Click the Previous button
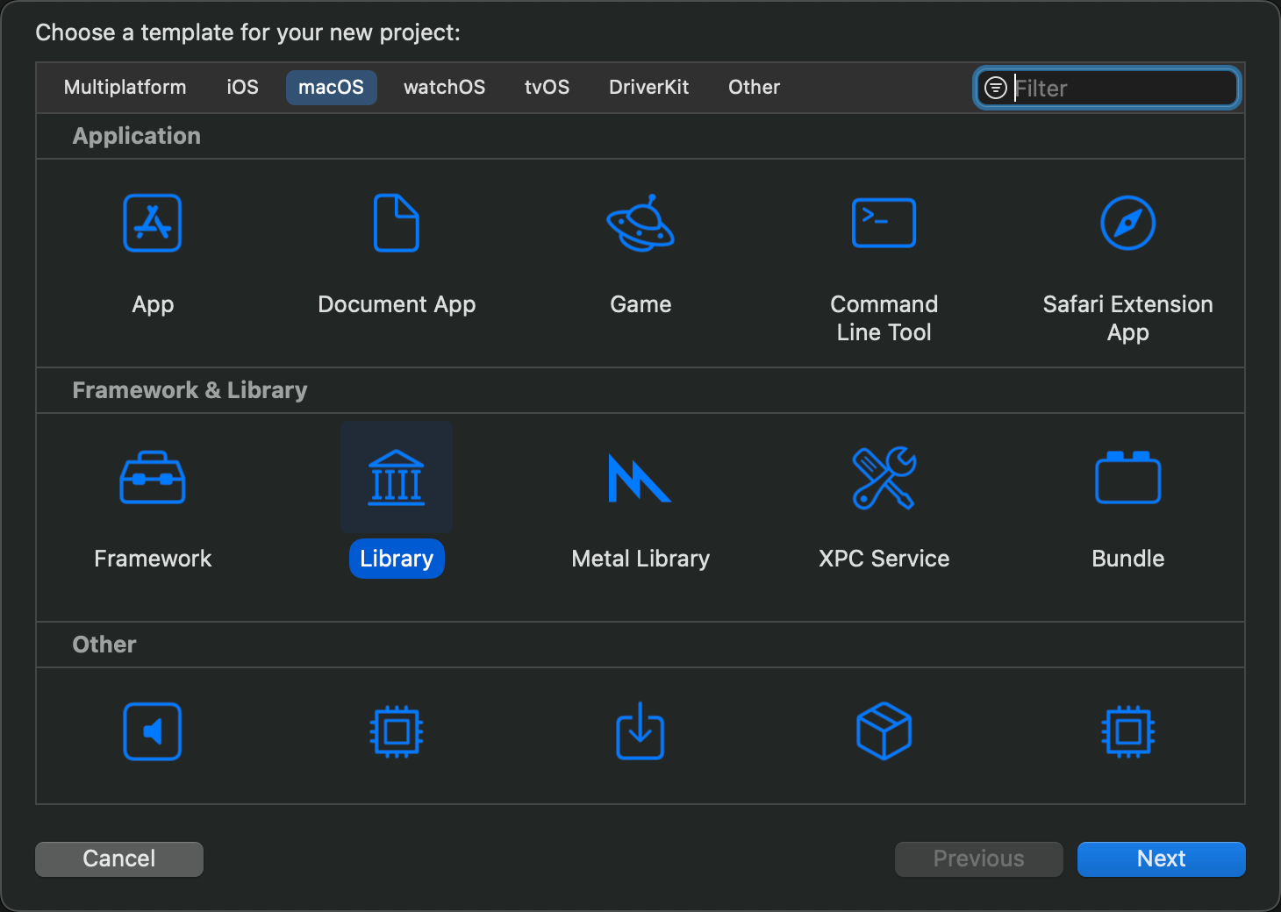1281x912 pixels. 979,859
